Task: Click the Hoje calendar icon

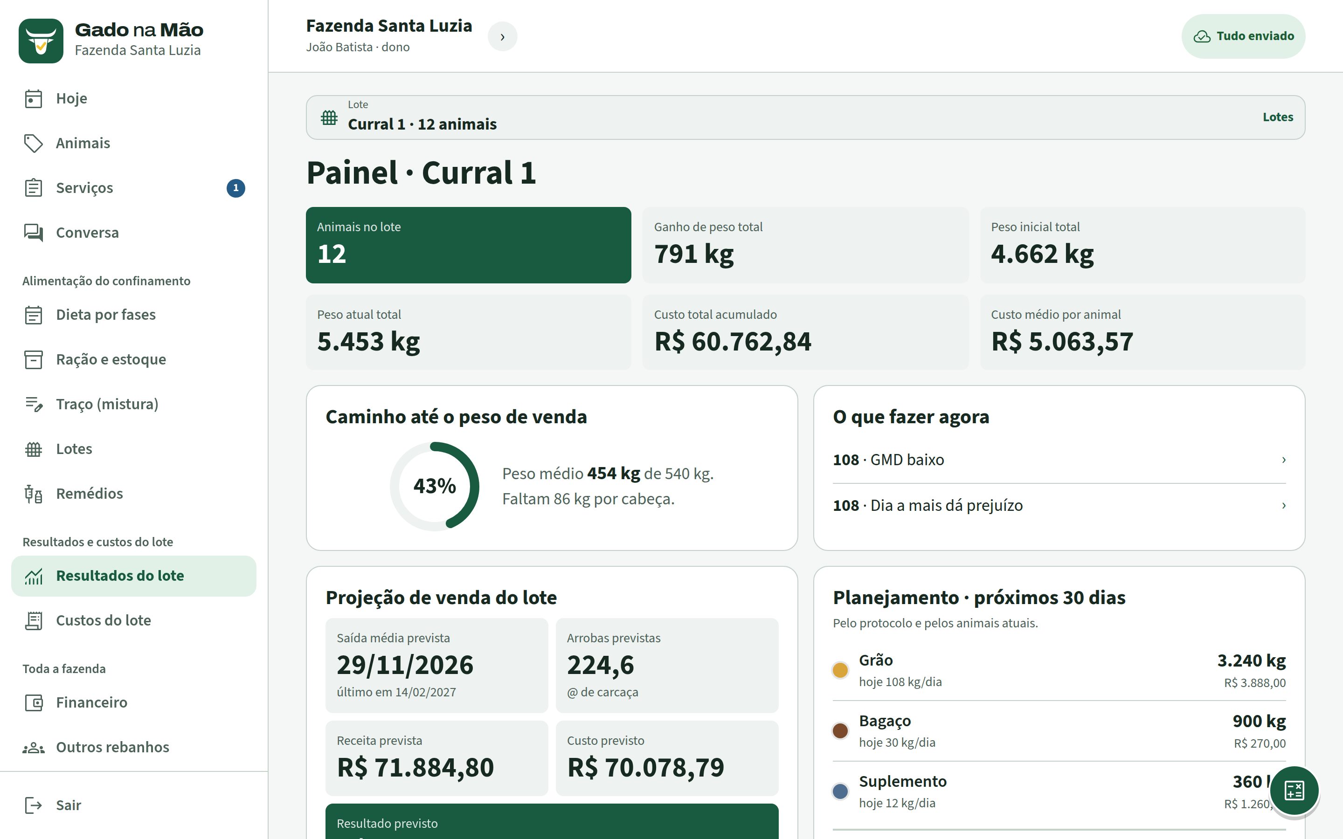Action: pos(33,99)
